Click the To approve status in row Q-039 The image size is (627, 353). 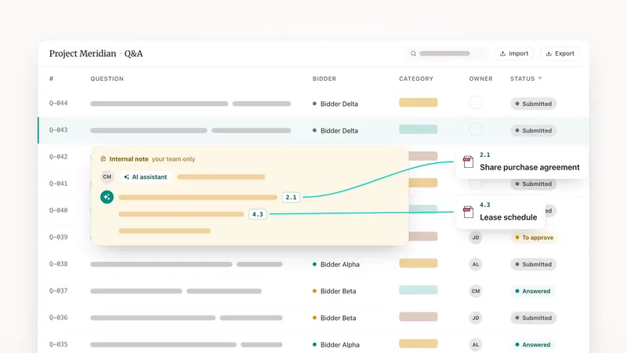(534, 238)
